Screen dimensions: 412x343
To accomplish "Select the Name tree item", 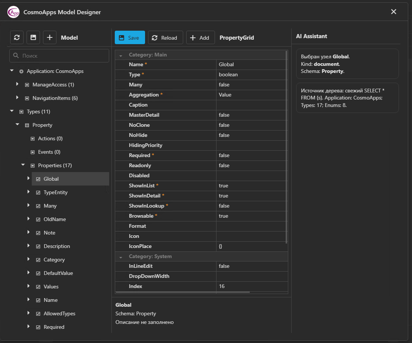I will [50, 300].
